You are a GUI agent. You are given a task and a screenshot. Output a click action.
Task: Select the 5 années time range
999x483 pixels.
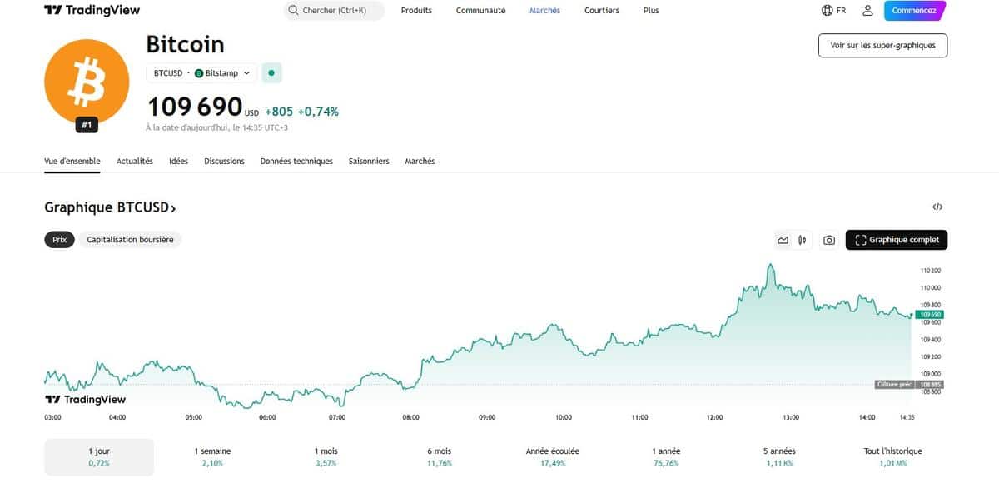(x=779, y=456)
